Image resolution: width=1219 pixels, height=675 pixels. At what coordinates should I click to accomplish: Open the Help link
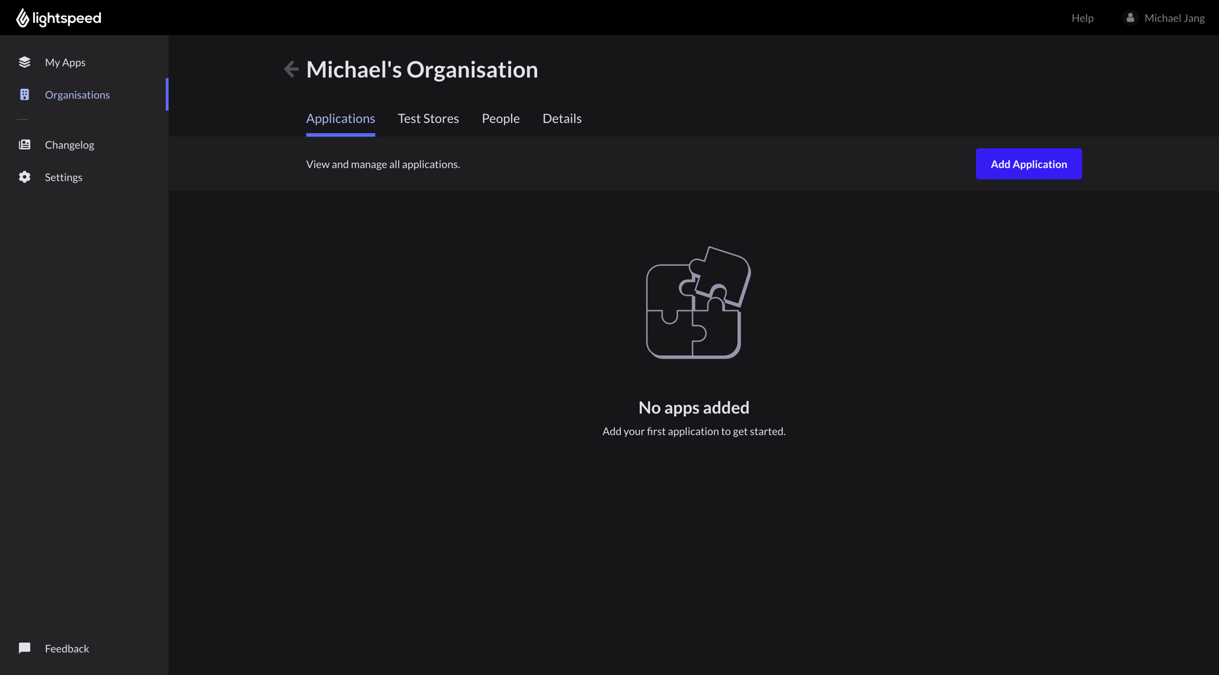(1082, 18)
